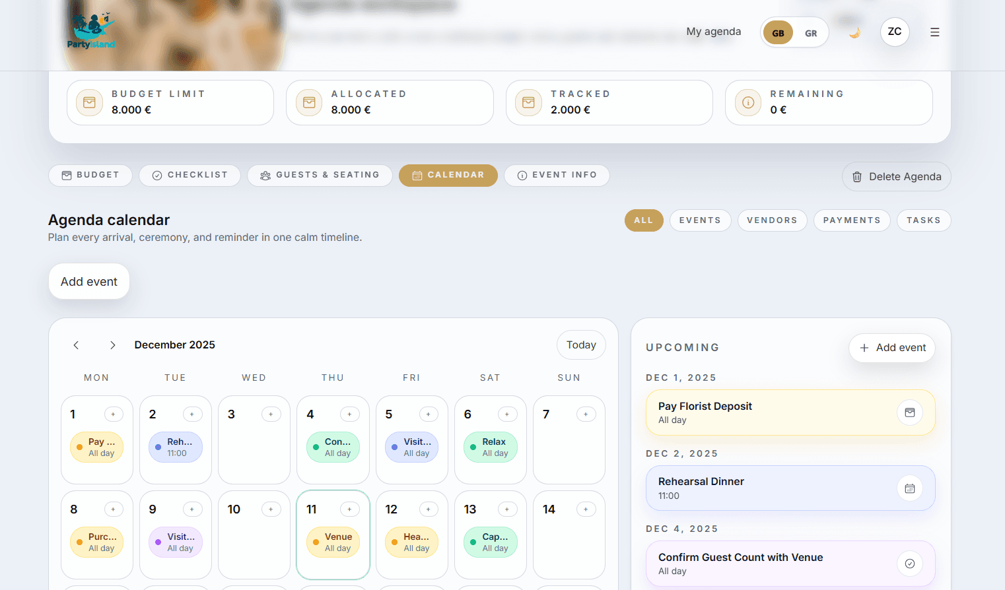1005x590 pixels.
Task: Go to previous month with left chevron
Action: click(x=76, y=344)
